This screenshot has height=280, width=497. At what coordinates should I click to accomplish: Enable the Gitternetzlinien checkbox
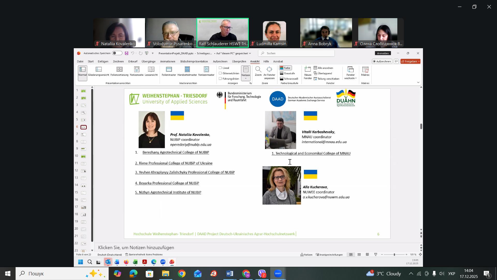coord(220,73)
